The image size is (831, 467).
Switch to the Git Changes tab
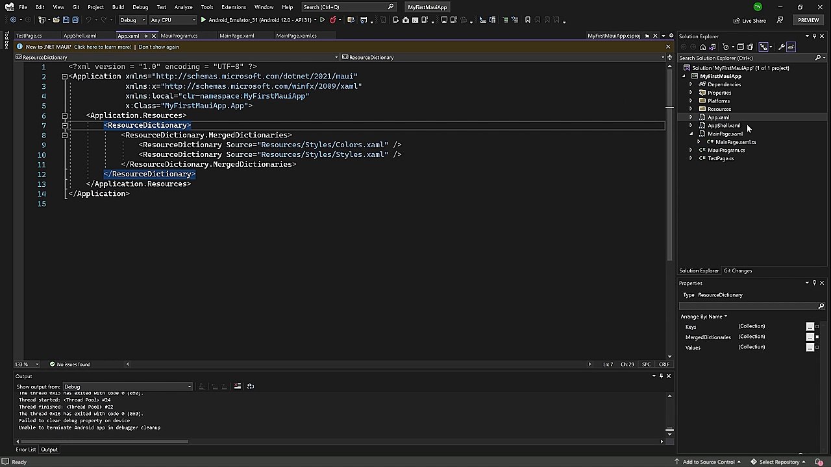pyautogui.click(x=738, y=270)
